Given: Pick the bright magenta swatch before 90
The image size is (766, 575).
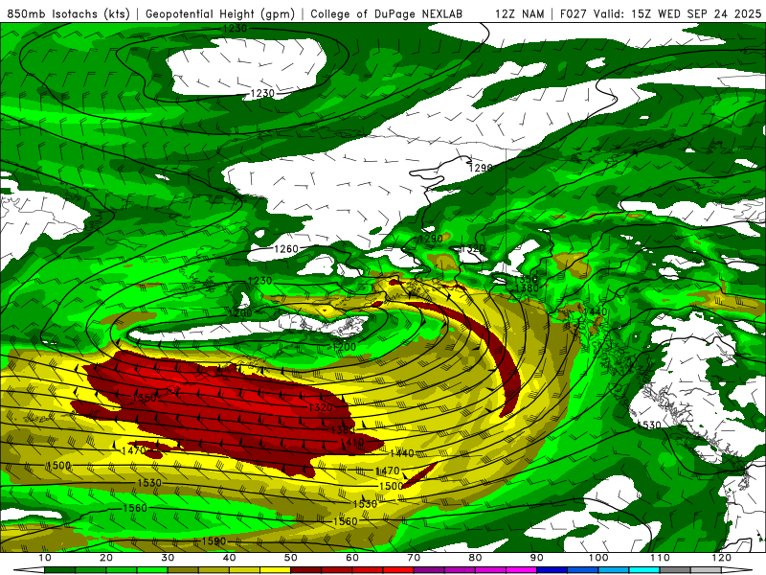Looking at the screenshot, I should 522,570.
